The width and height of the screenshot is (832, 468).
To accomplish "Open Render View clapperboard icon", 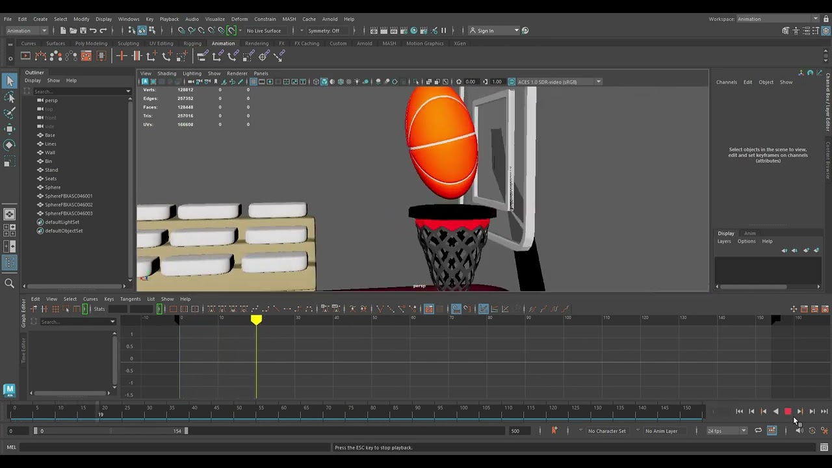I will 374,31.
